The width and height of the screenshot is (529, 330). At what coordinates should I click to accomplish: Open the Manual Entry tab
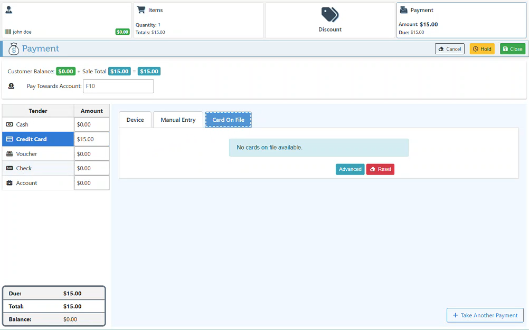tap(178, 120)
